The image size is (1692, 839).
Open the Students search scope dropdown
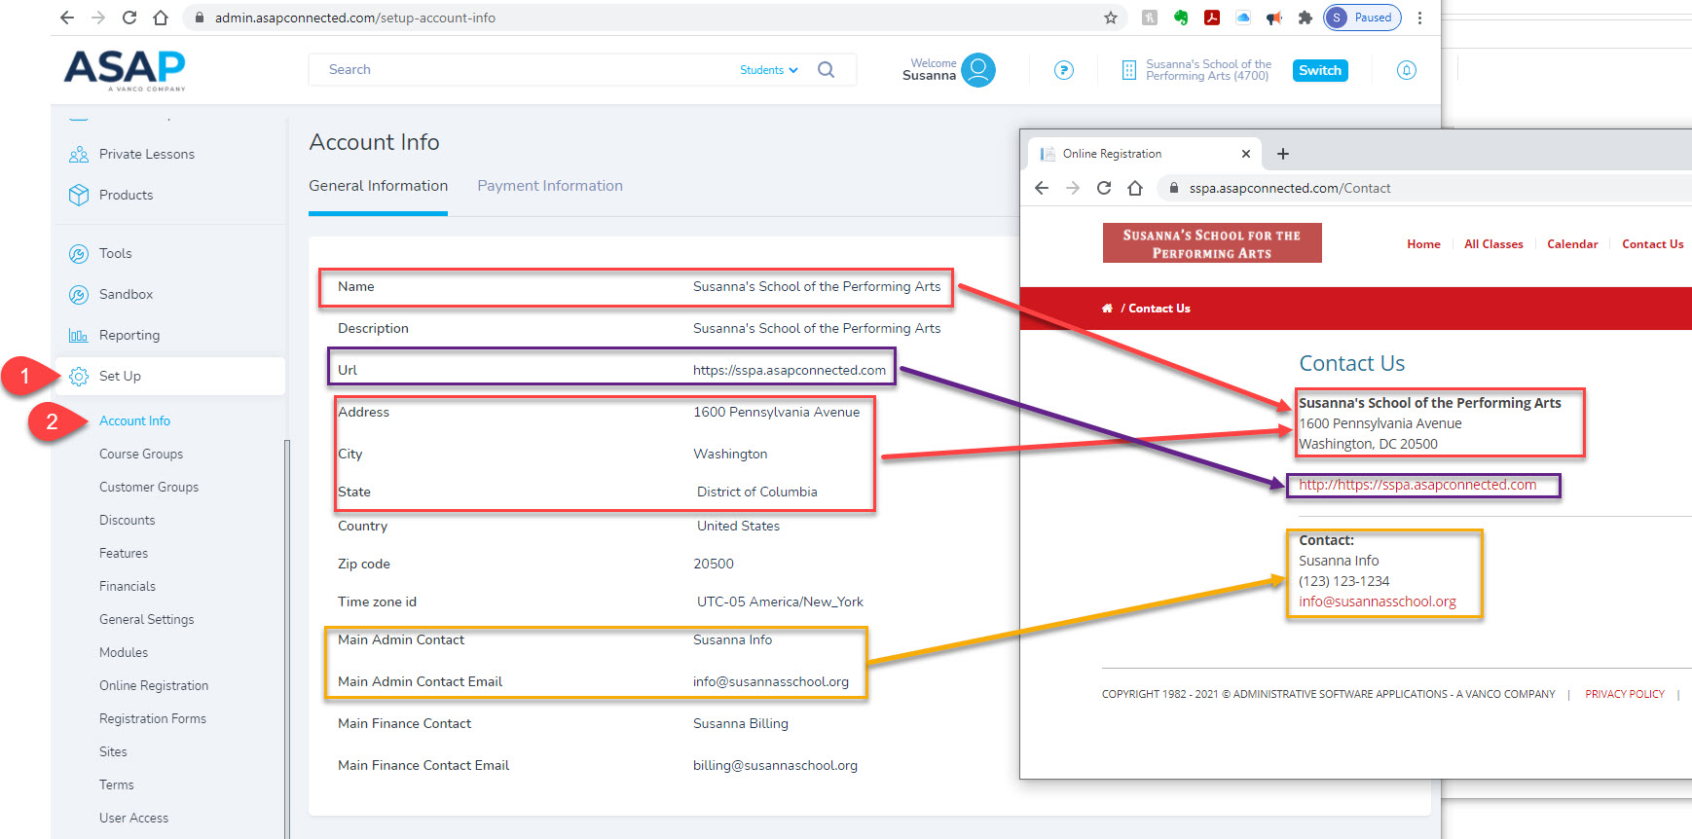tap(769, 70)
